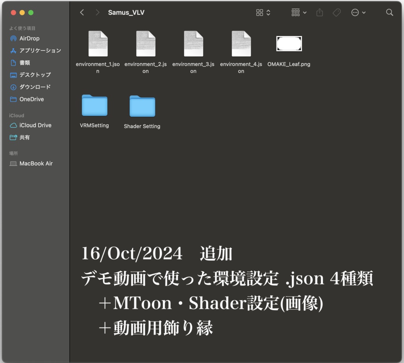Open the group-by items dropdown
This screenshot has width=404, height=363.
(299, 12)
